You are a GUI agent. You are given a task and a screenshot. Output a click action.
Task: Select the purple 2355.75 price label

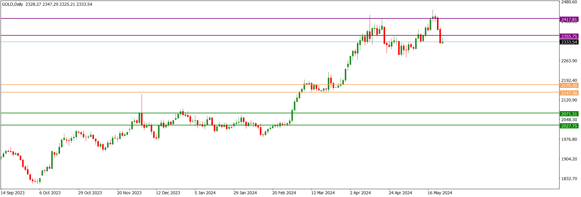pos(569,36)
